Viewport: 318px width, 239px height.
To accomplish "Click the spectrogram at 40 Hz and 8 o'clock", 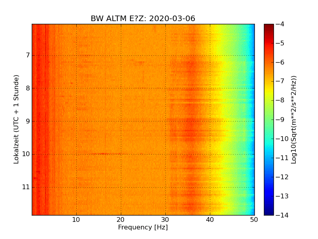I will pyautogui.click(x=210, y=88).
